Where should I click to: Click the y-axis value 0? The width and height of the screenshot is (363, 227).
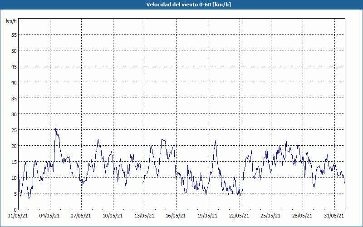pos(15,210)
